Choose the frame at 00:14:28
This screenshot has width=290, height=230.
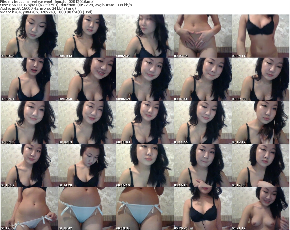click(x=87, y=165)
